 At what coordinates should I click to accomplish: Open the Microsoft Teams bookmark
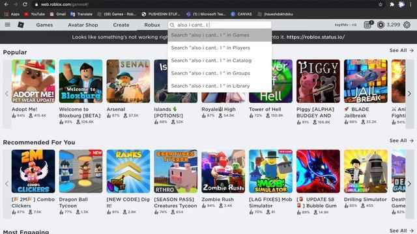pos(206,14)
